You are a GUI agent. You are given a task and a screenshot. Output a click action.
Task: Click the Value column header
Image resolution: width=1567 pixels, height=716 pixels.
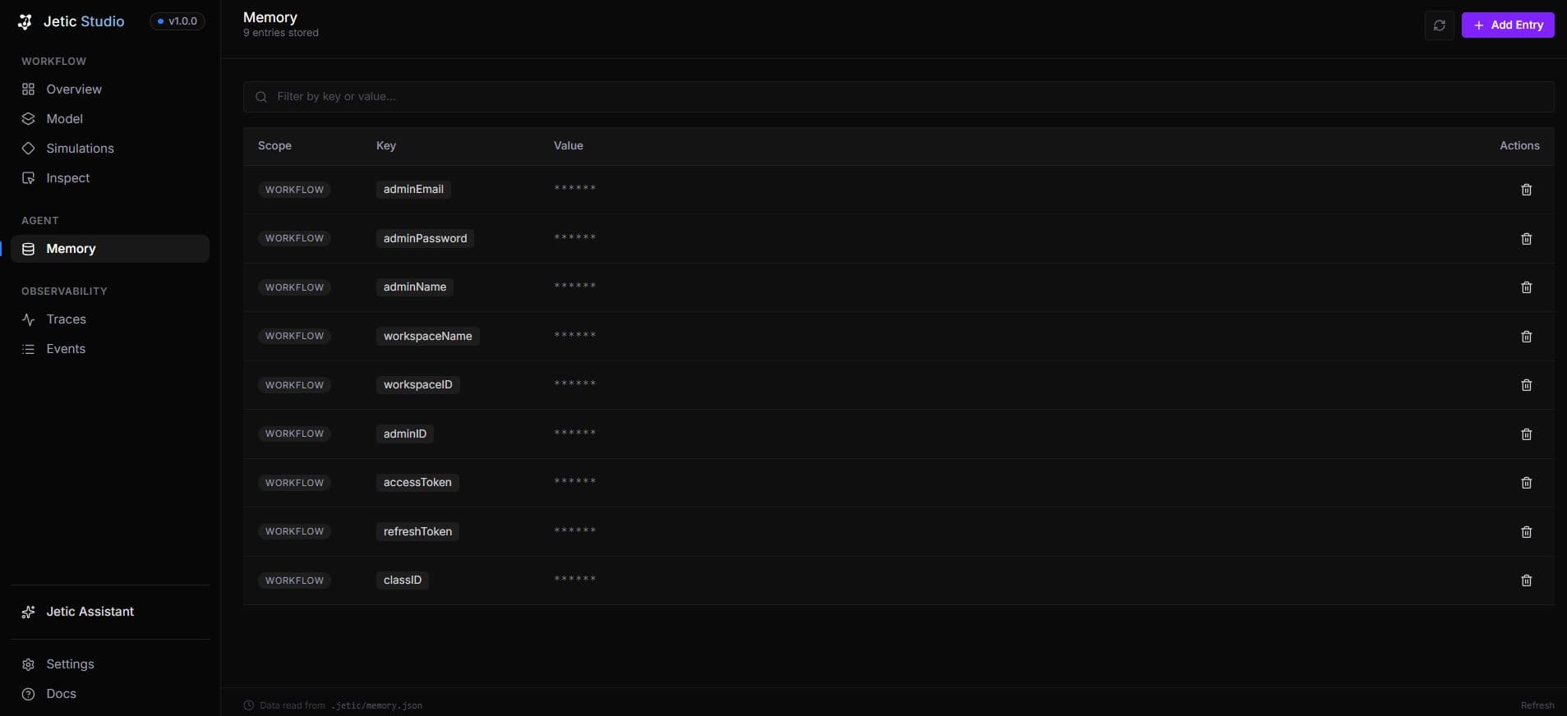pos(569,146)
